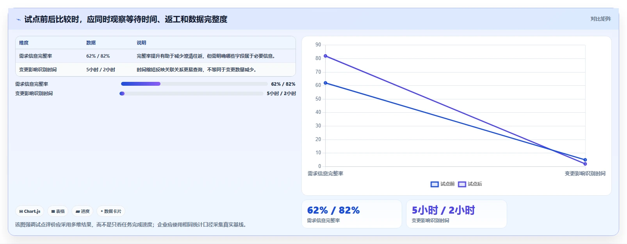
Task: Click the 变更影响识别时间 table row name cell
Action: [38, 70]
